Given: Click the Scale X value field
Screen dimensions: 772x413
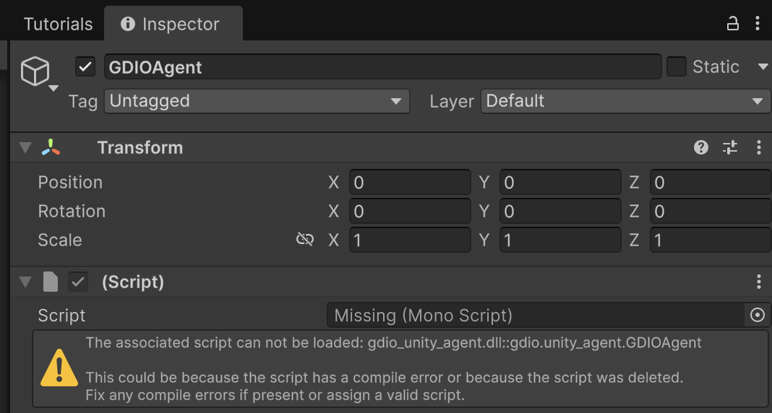Looking at the screenshot, I should pyautogui.click(x=410, y=240).
